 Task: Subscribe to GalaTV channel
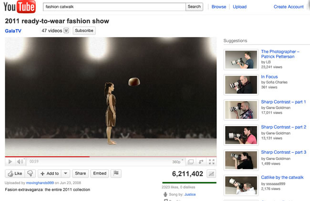click(x=84, y=31)
